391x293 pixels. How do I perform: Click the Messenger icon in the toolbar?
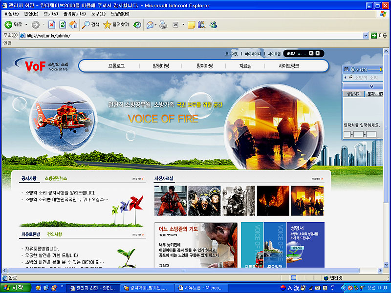(213, 25)
